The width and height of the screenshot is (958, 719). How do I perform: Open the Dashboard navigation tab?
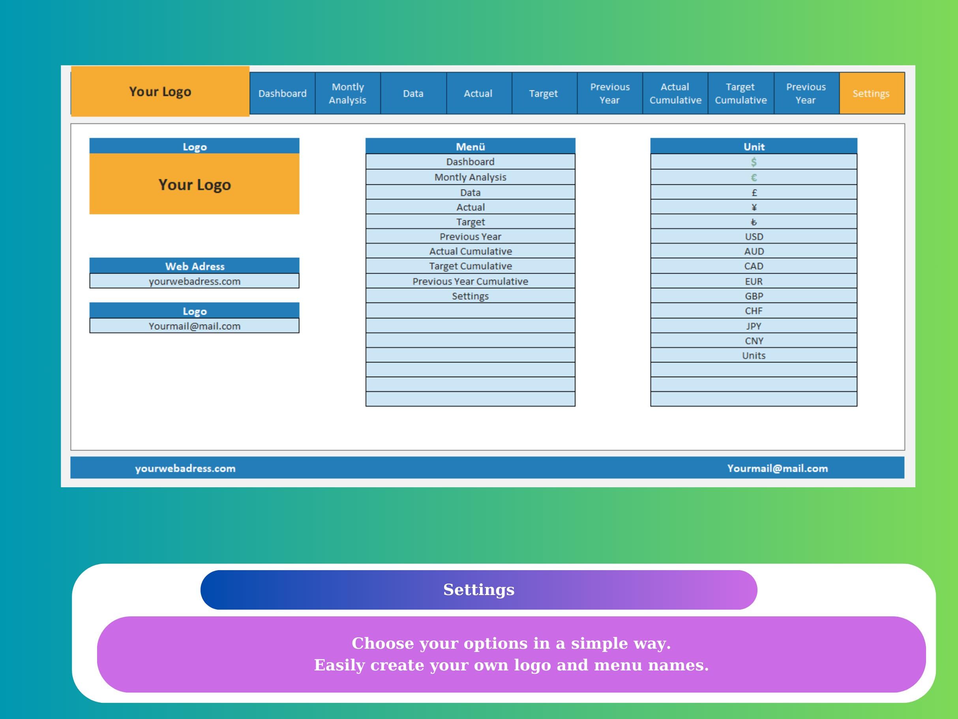point(282,93)
